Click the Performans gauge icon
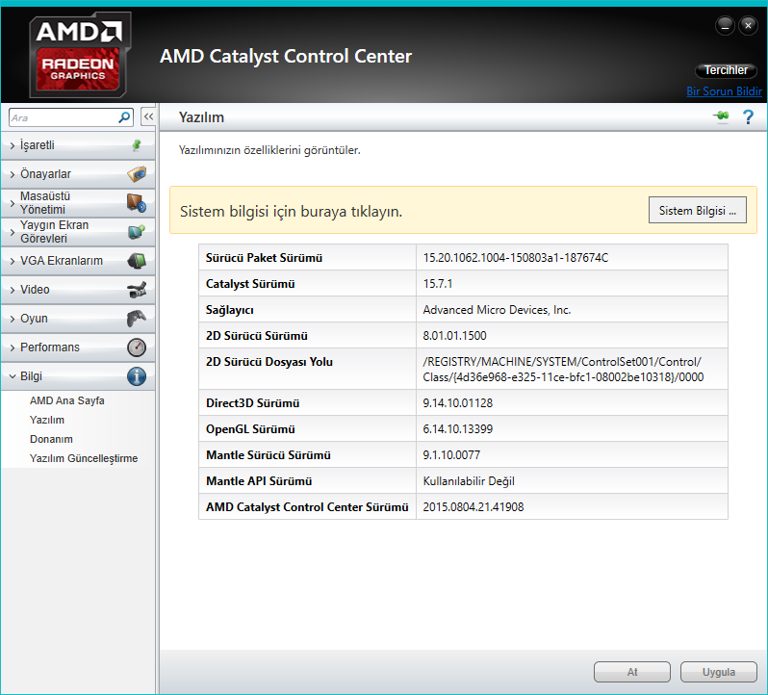Image resolution: width=768 pixels, height=695 pixels. [x=137, y=347]
